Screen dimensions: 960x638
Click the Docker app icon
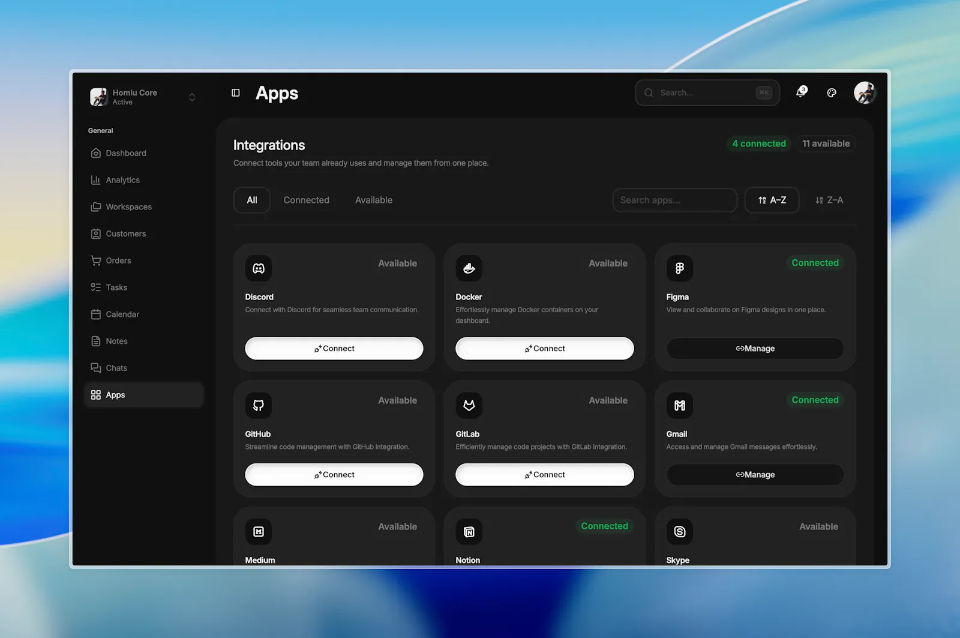point(469,268)
